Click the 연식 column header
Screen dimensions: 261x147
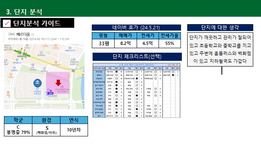74,120
